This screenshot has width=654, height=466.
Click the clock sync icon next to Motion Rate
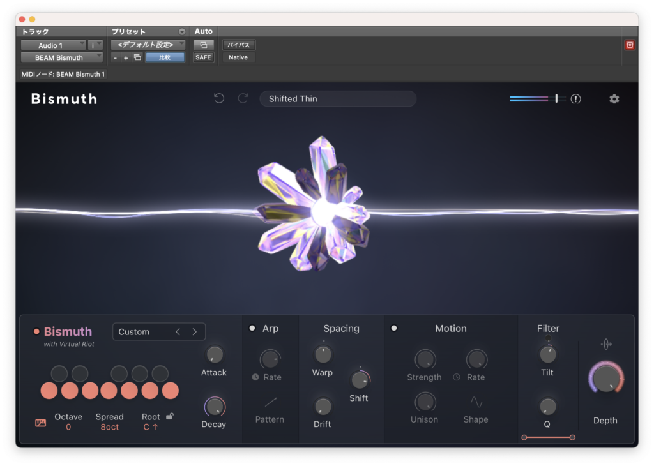[x=457, y=377]
